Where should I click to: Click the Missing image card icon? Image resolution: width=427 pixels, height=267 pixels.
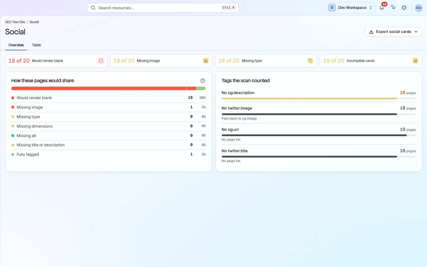(206, 61)
